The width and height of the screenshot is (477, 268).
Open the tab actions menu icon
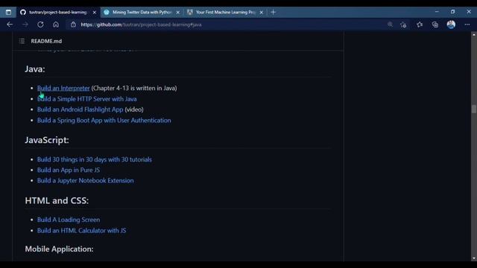coord(8,12)
